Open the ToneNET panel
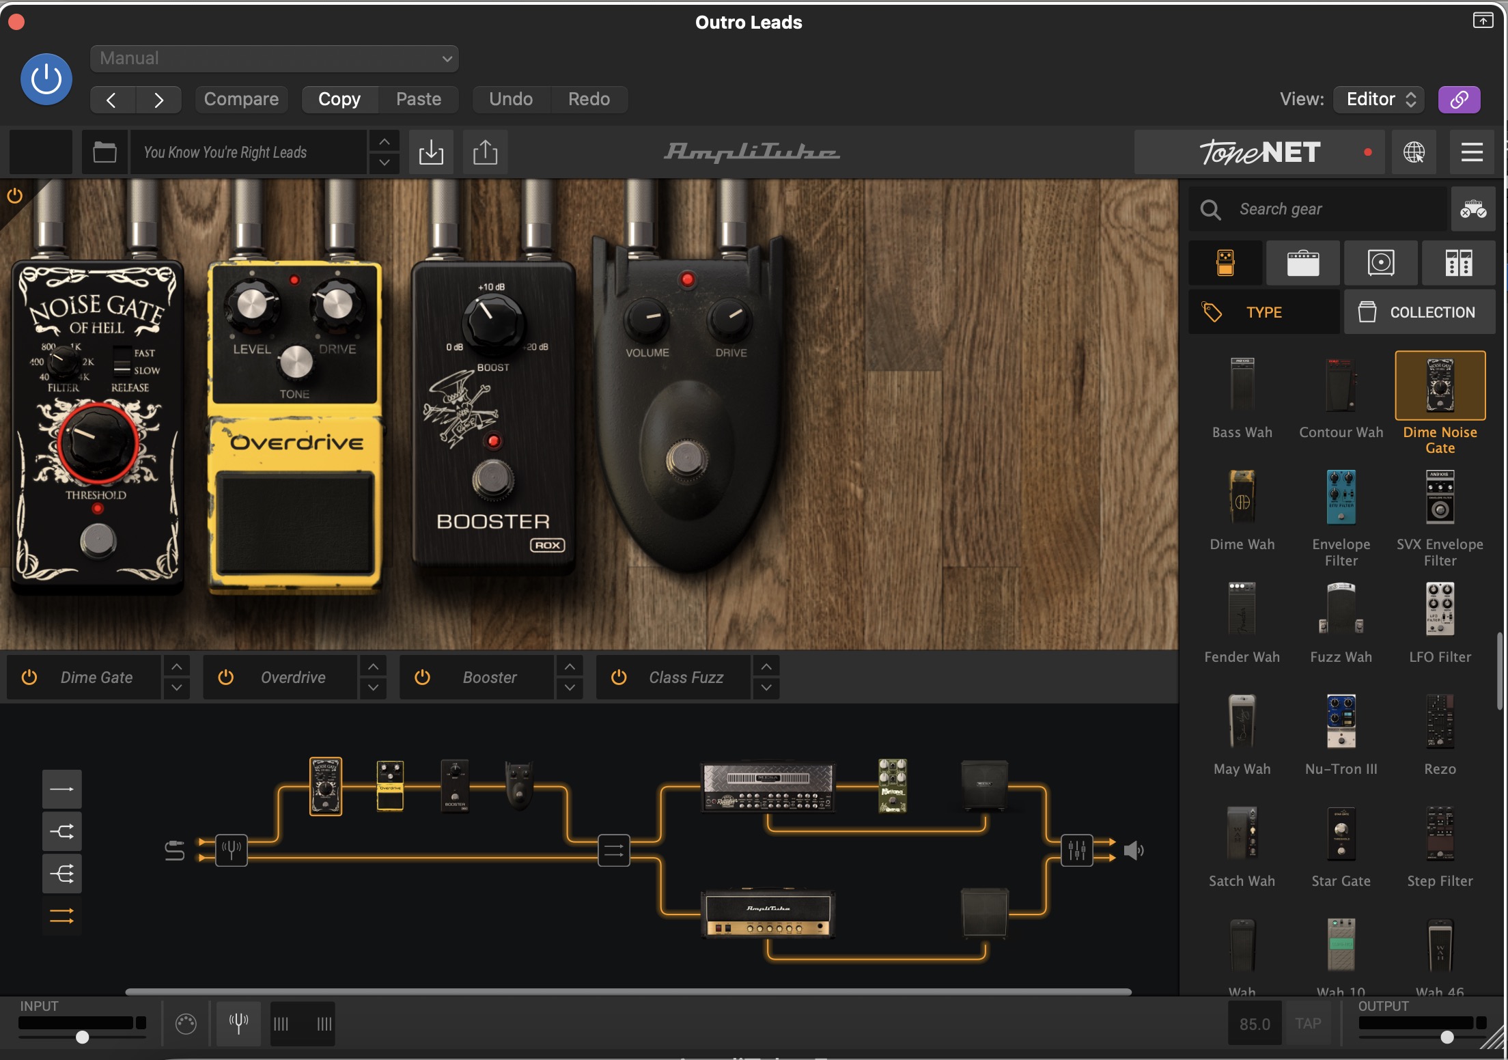This screenshot has width=1508, height=1060. pos(1259,152)
